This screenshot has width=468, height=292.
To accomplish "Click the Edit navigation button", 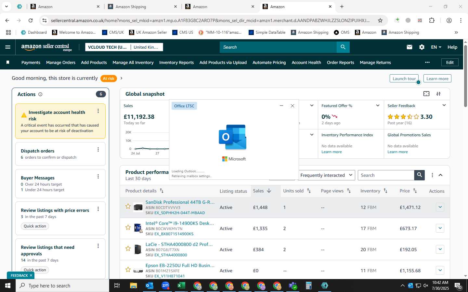I will (x=450, y=62).
